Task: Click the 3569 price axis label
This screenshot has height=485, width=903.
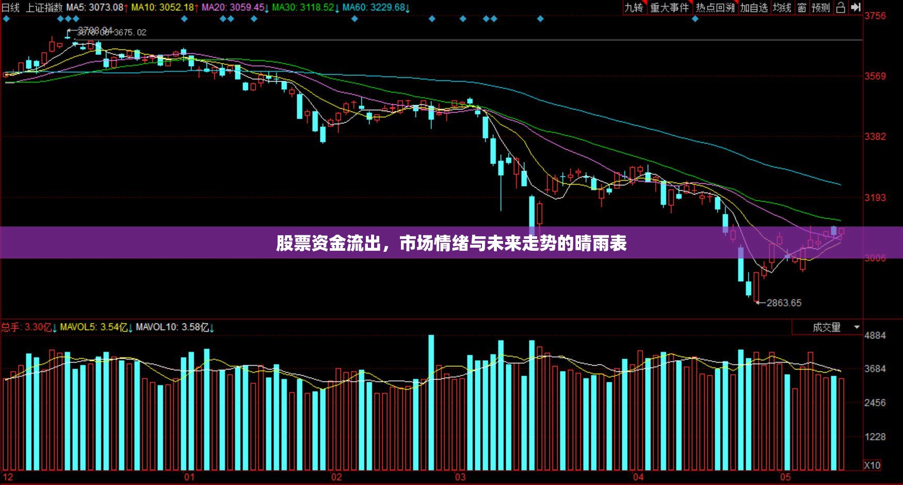Action: (x=875, y=76)
